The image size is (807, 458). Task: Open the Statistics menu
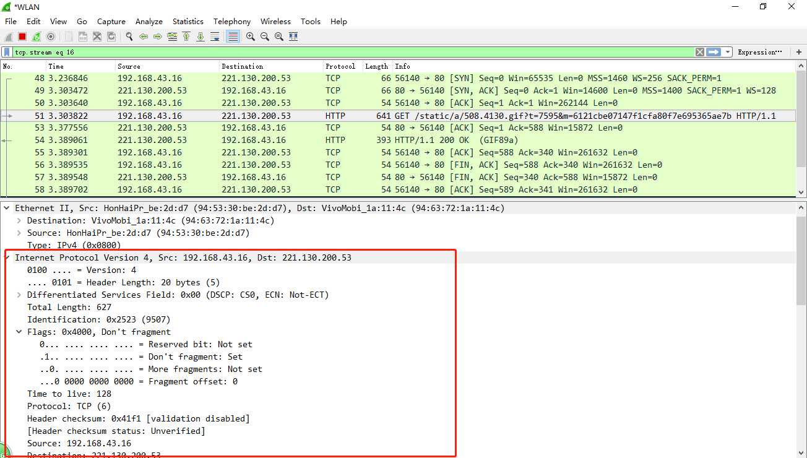[x=188, y=21]
